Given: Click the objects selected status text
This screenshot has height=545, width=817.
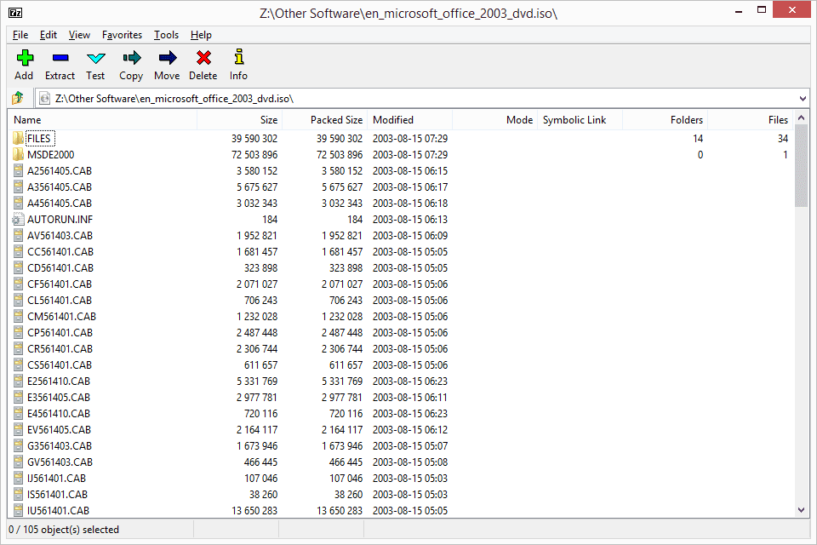Looking at the screenshot, I should coord(64,530).
